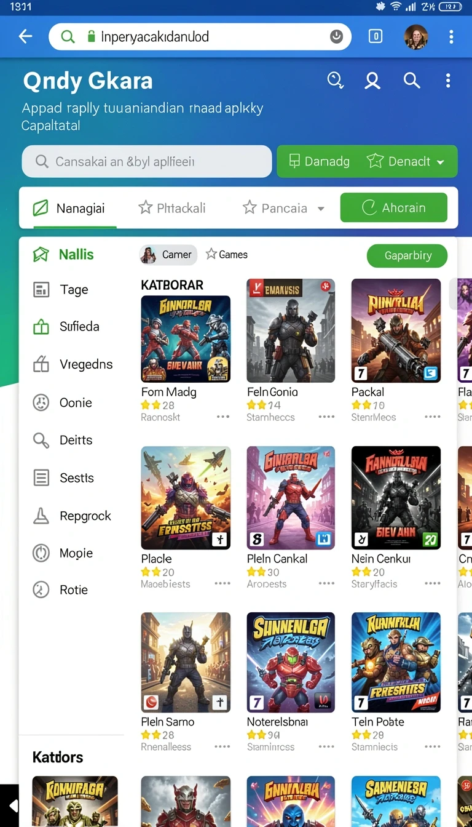472x827 pixels.
Task: Open the Fleln Sarno game thumbnail
Action: [x=186, y=663]
